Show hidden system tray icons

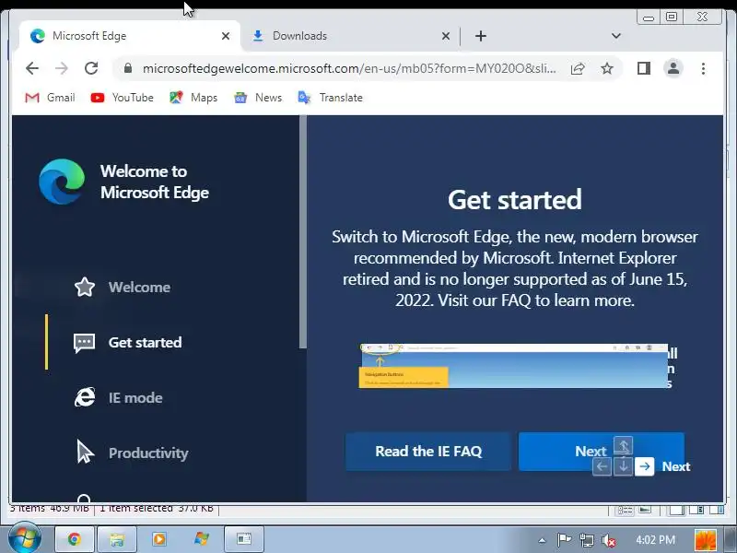pyautogui.click(x=542, y=540)
